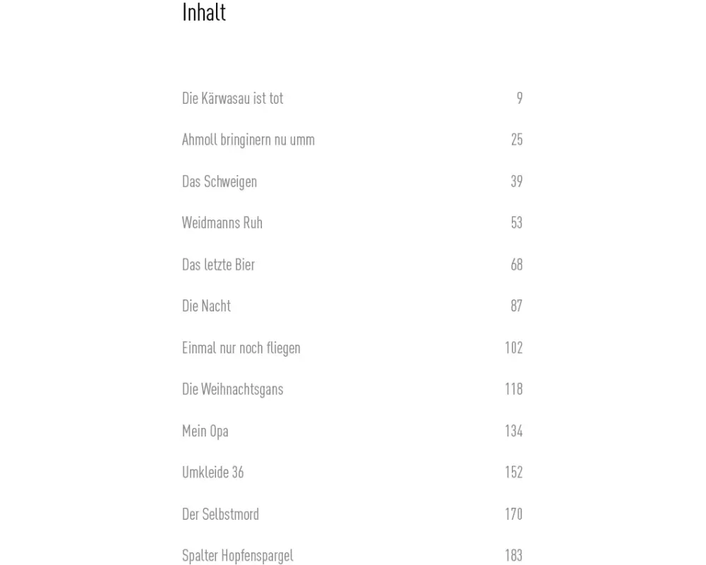Screen dimensions: 706x565
Task: Click page number 183
Action: tap(513, 556)
